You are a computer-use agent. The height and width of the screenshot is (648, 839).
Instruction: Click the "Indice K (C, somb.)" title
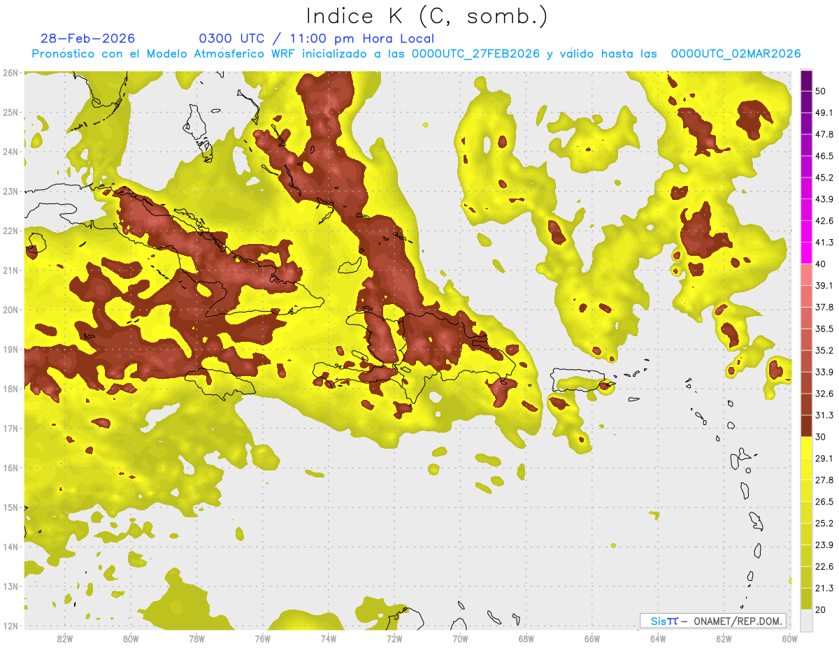[426, 16]
